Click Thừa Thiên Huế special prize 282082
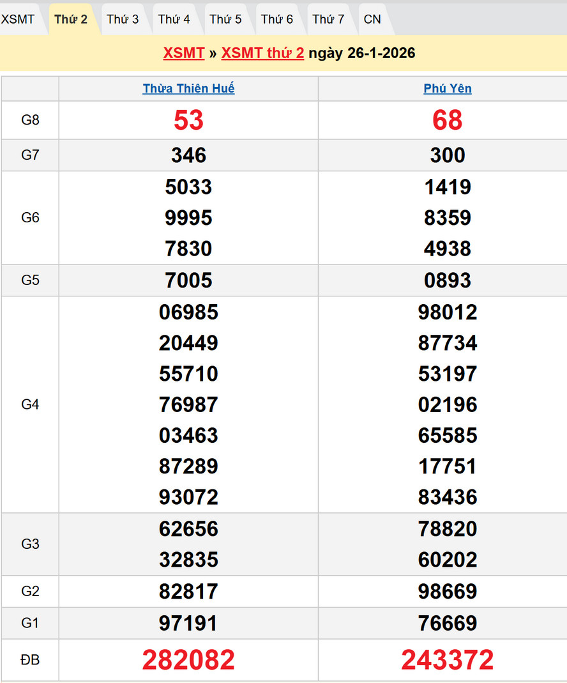This screenshot has width=567, height=683. (x=188, y=660)
